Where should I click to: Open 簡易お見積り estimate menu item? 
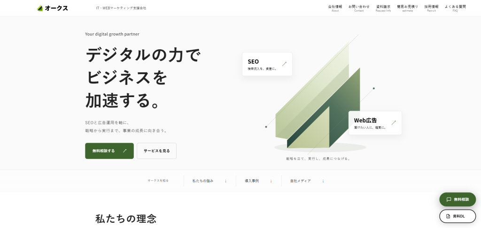(x=407, y=8)
